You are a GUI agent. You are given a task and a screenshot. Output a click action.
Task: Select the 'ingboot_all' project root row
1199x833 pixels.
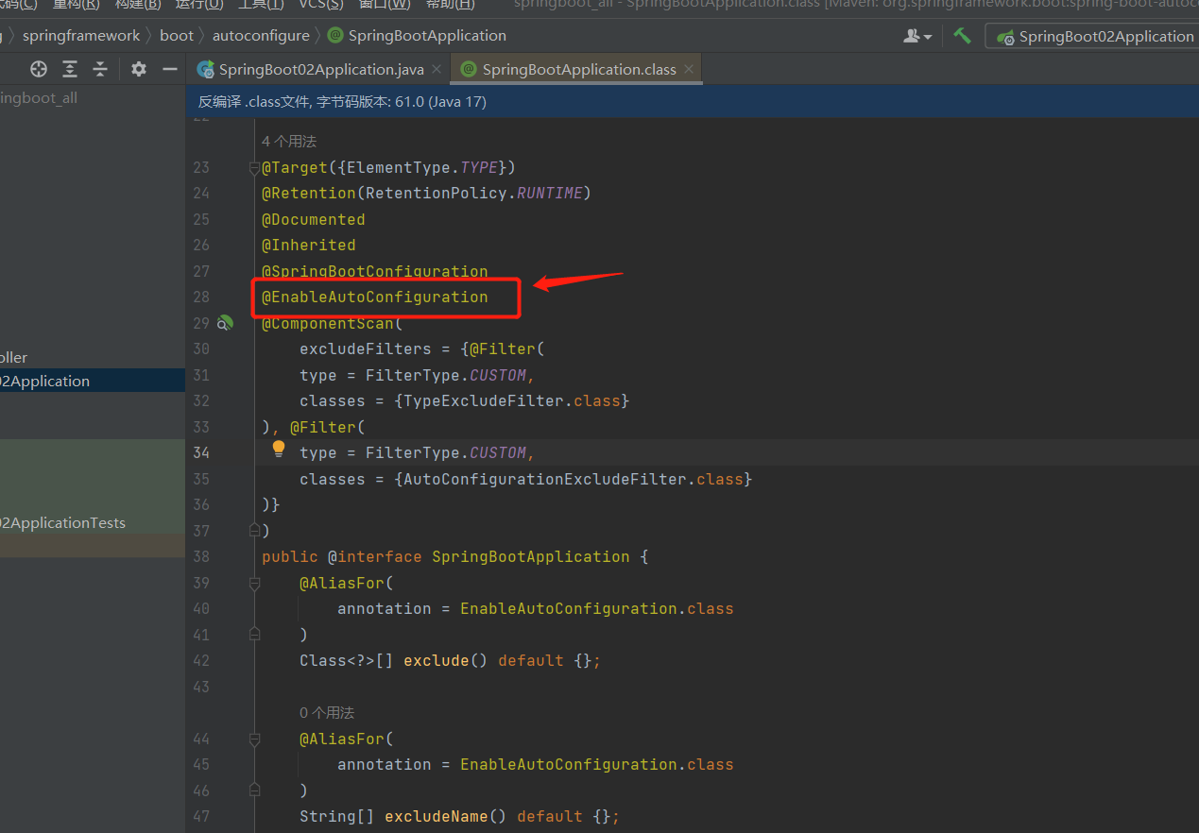pyautogui.click(x=93, y=98)
